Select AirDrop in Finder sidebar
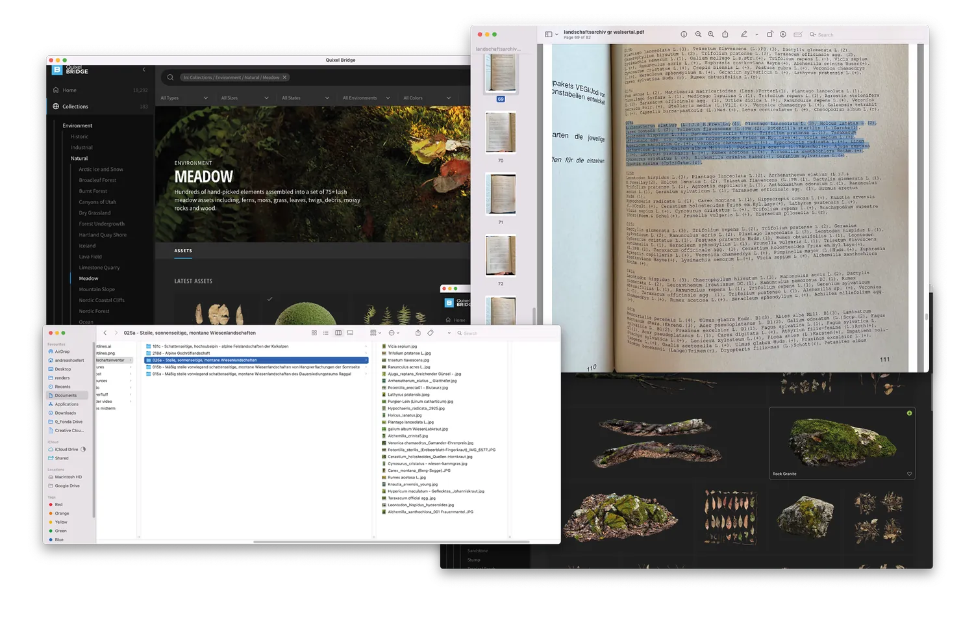 pos(62,352)
